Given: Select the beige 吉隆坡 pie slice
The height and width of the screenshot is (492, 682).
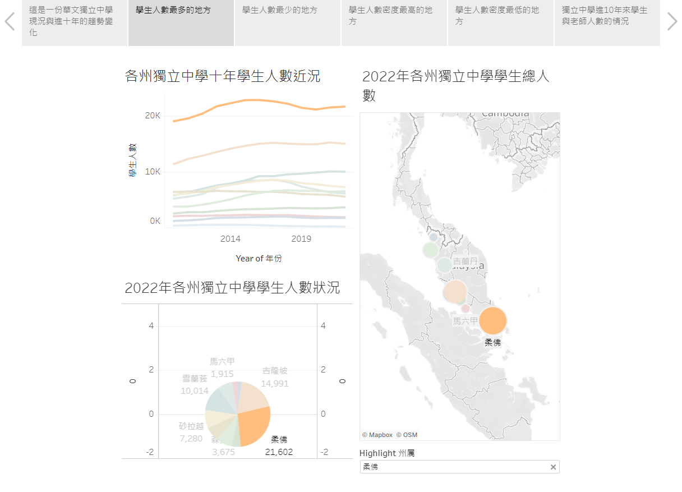Looking at the screenshot, I should coord(252,397).
